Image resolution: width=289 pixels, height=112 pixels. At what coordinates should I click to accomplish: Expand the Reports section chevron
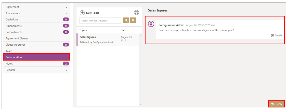66,70
